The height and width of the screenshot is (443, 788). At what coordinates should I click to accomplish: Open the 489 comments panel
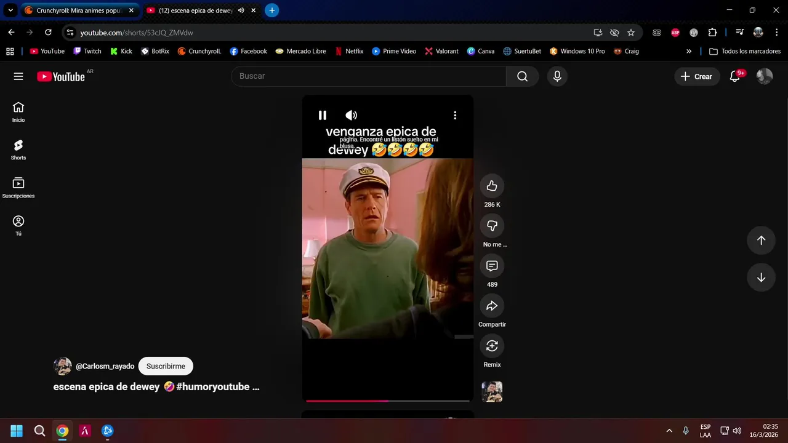pos(492,266)
